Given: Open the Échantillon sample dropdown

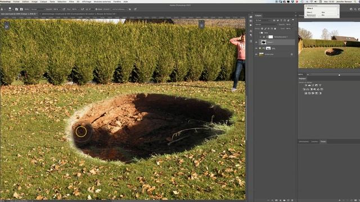Looking at the screenshot, I should click(120, 9).
